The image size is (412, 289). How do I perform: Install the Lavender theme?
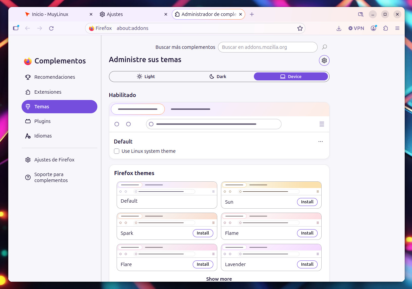(x=307, y=264)
